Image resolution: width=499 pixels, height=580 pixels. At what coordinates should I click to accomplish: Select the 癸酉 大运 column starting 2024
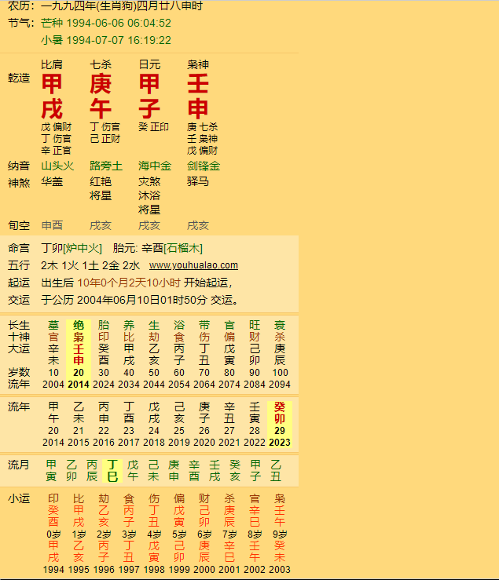point(104,355)
